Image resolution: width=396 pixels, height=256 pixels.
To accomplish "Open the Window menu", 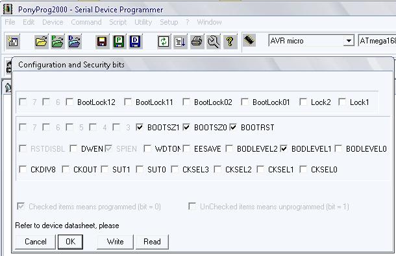I will coord(209,22).
